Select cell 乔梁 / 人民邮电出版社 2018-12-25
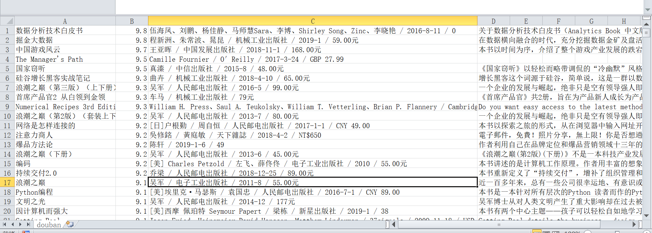Viewport: 652px width, 233px height. click(313, 173)
